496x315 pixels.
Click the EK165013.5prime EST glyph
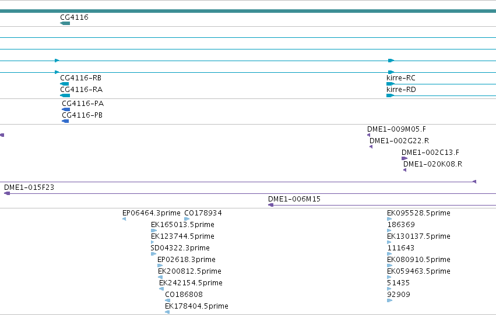click(x=154, y=231)
